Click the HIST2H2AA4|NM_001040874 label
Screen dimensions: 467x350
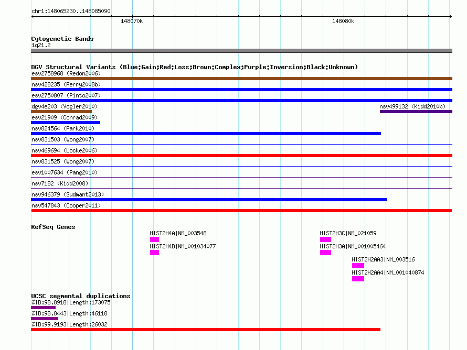(388, 272)
